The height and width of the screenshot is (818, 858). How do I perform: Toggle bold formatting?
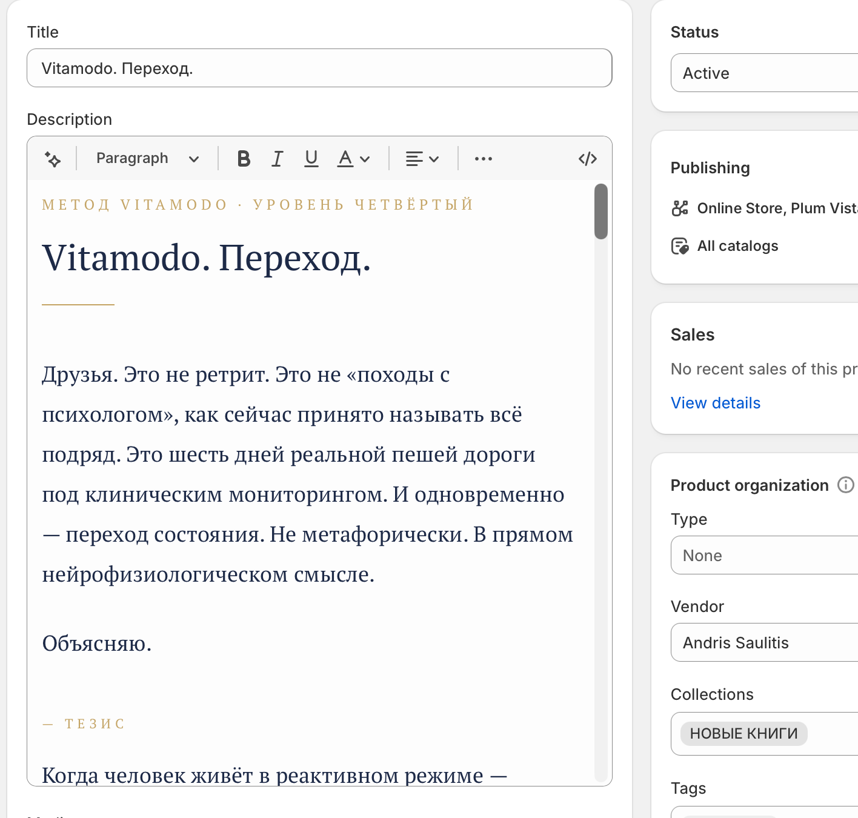(x=244, y=159)
